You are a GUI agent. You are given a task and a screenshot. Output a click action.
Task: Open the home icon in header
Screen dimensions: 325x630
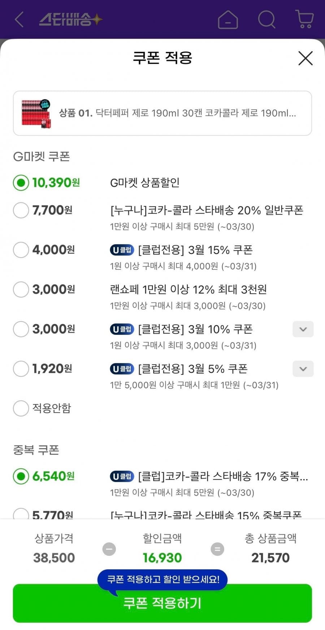tap(228, 19)
